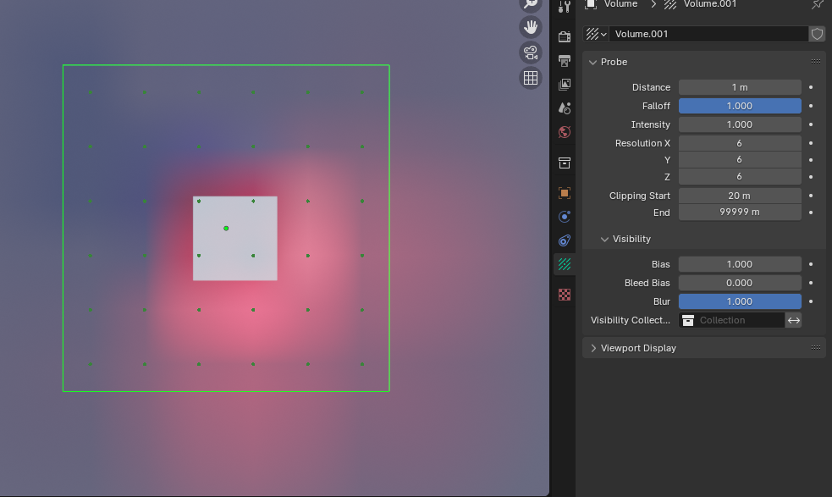Image resolution: width=832 pixels, height=497 pixels.
Task: Click the Probe panel drag grip
Action: click(816, 62)
